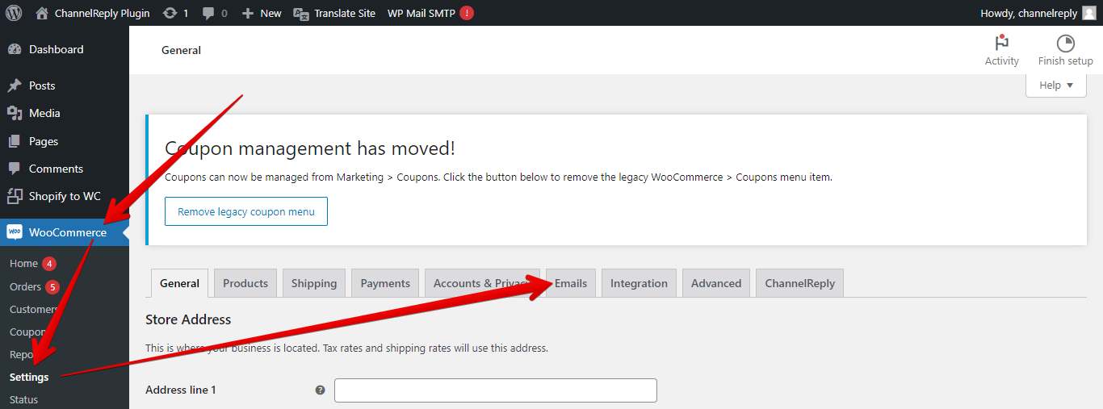Screen dimensions: 1103x409
Task: Switch to the Integration tab
Action: click(639, 283)
